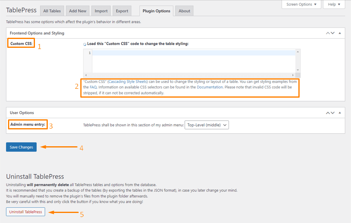Follow the FAQ link
Viewport: 351px width, 223px height.
[x=93, y=87]
